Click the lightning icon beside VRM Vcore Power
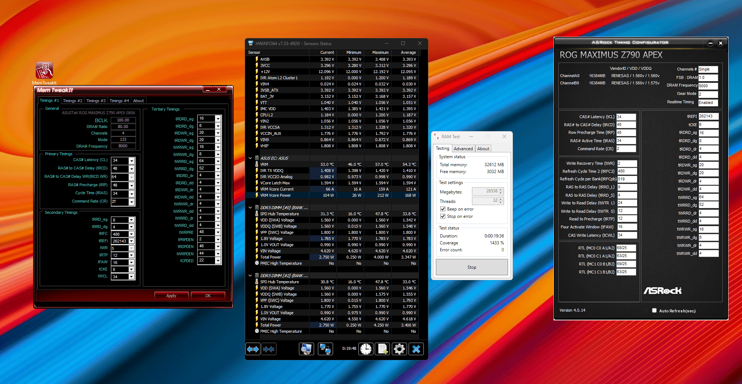The width and height of the screenshot is (742, 384). click(x=257, y=195)
